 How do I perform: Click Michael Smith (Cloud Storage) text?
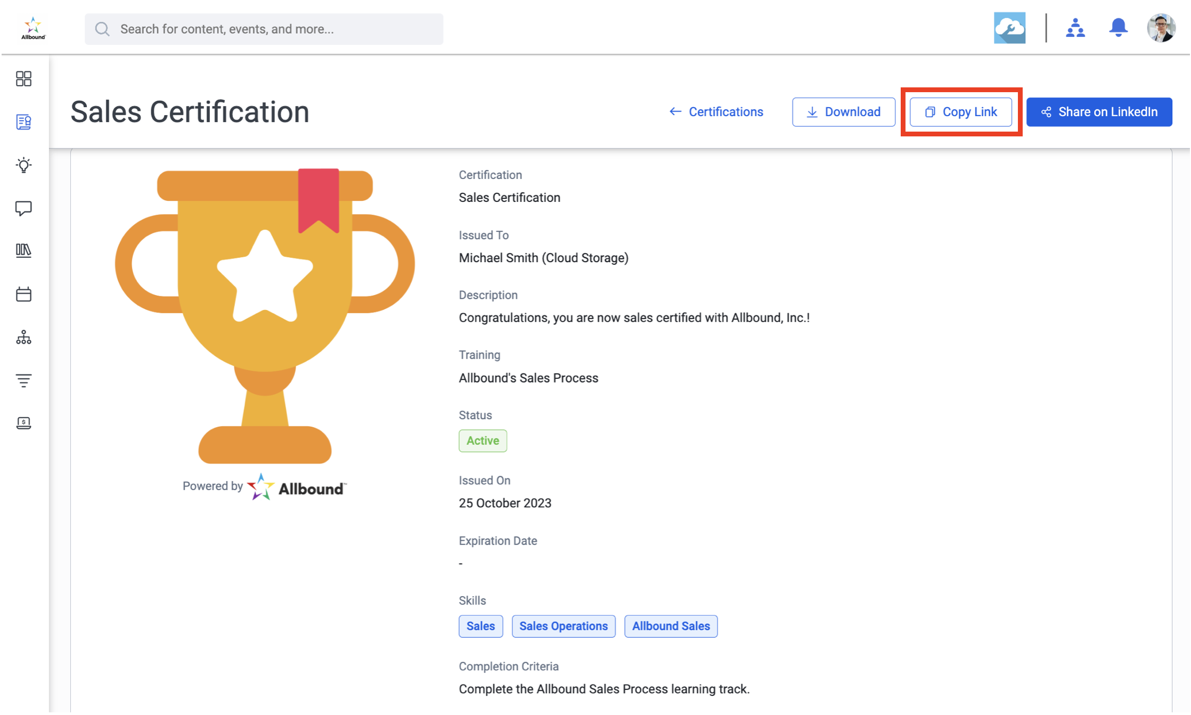[543, 258]
